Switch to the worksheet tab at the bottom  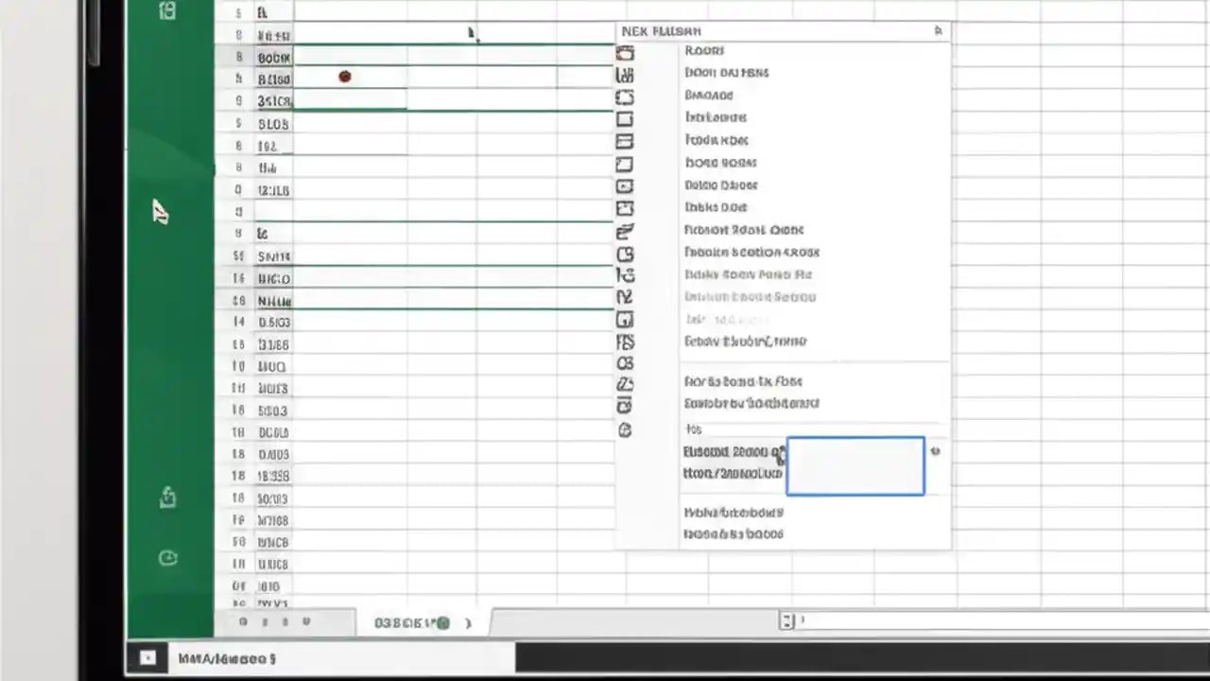click(411, 622)
